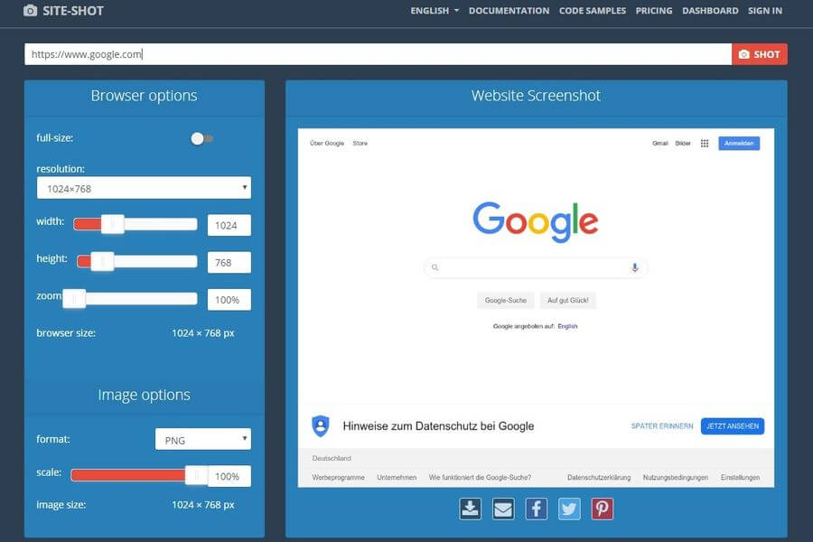Go to Code Samples page
This screenshot has width=813, height=542.
[592, 10]
